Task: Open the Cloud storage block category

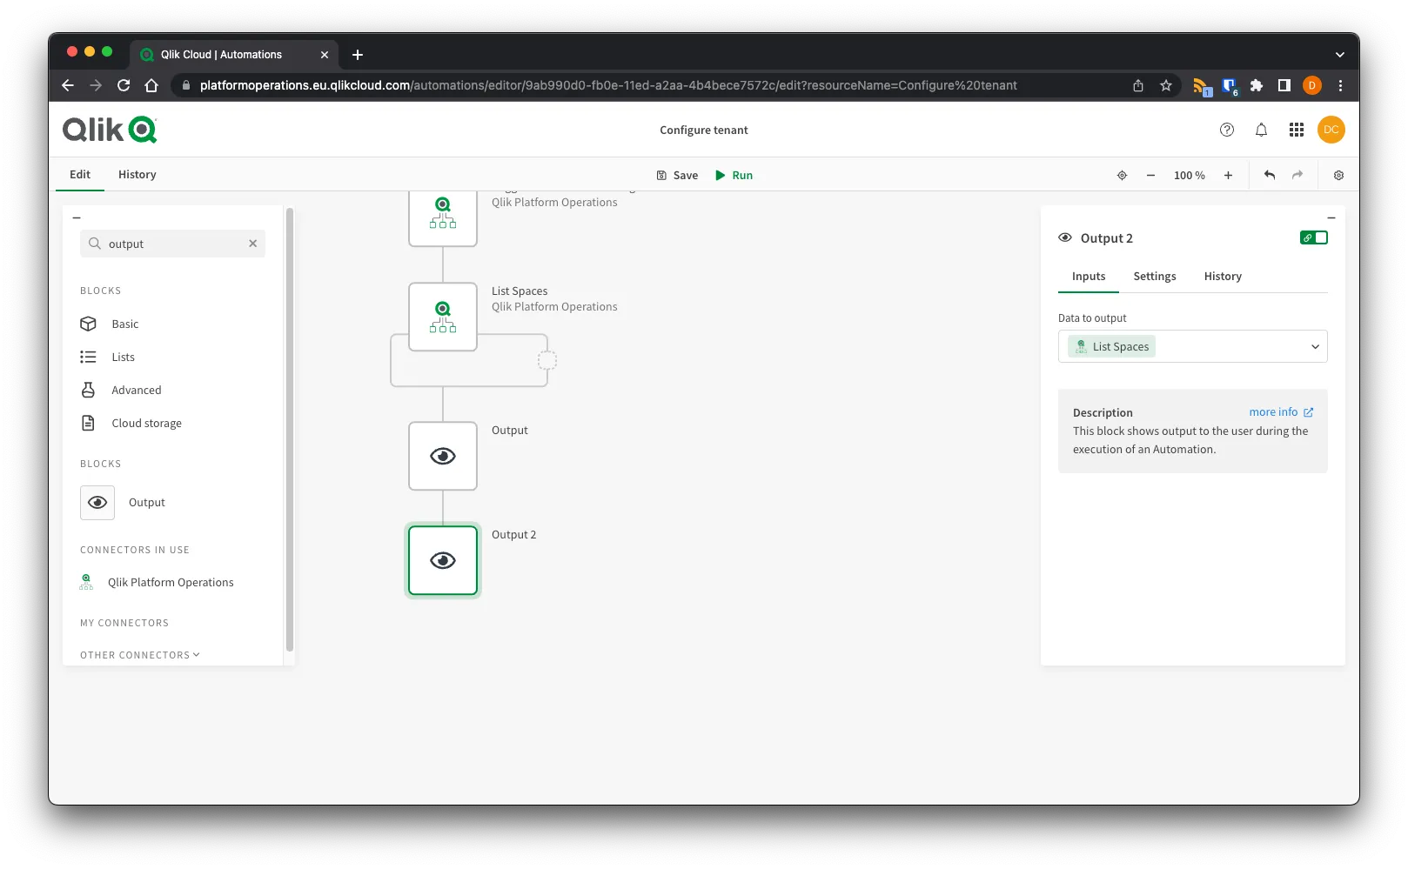Action: pos(146,423)
